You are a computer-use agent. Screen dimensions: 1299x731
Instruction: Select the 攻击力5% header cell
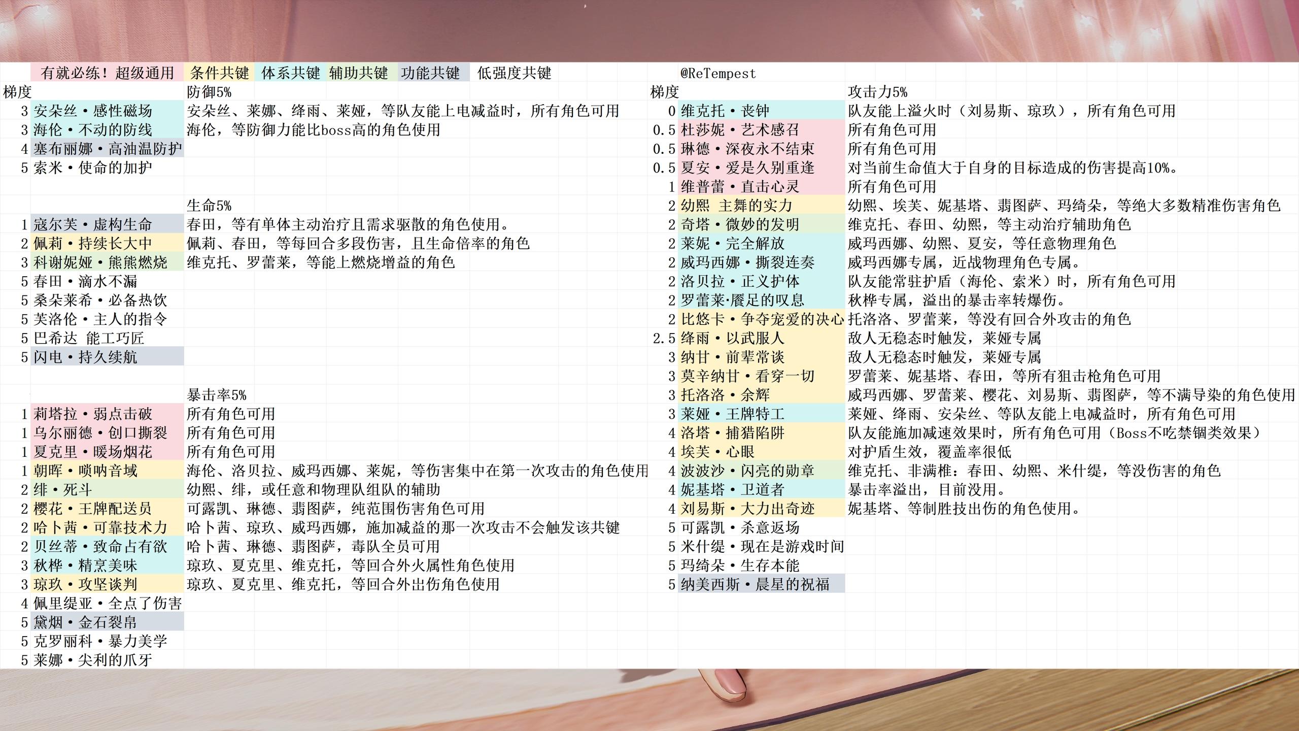(877, 92)
